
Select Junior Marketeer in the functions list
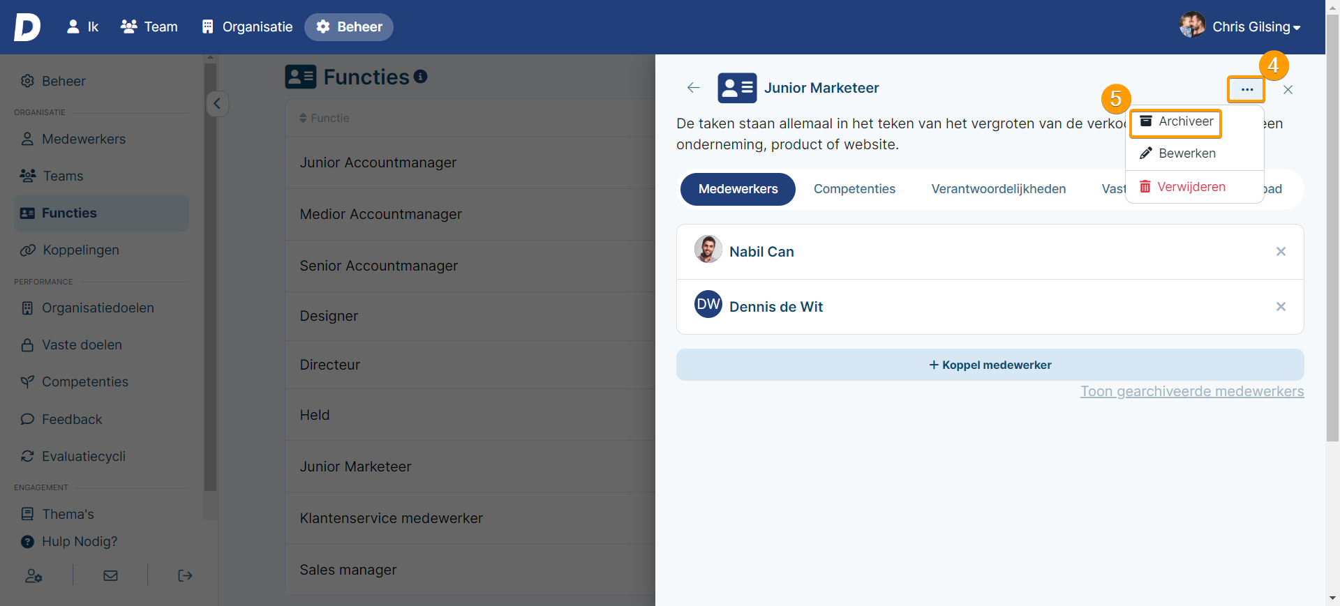coord(470,467)
